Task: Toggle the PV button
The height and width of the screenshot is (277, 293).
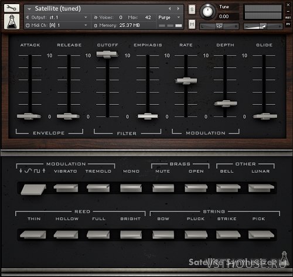Action: [288, 24]
